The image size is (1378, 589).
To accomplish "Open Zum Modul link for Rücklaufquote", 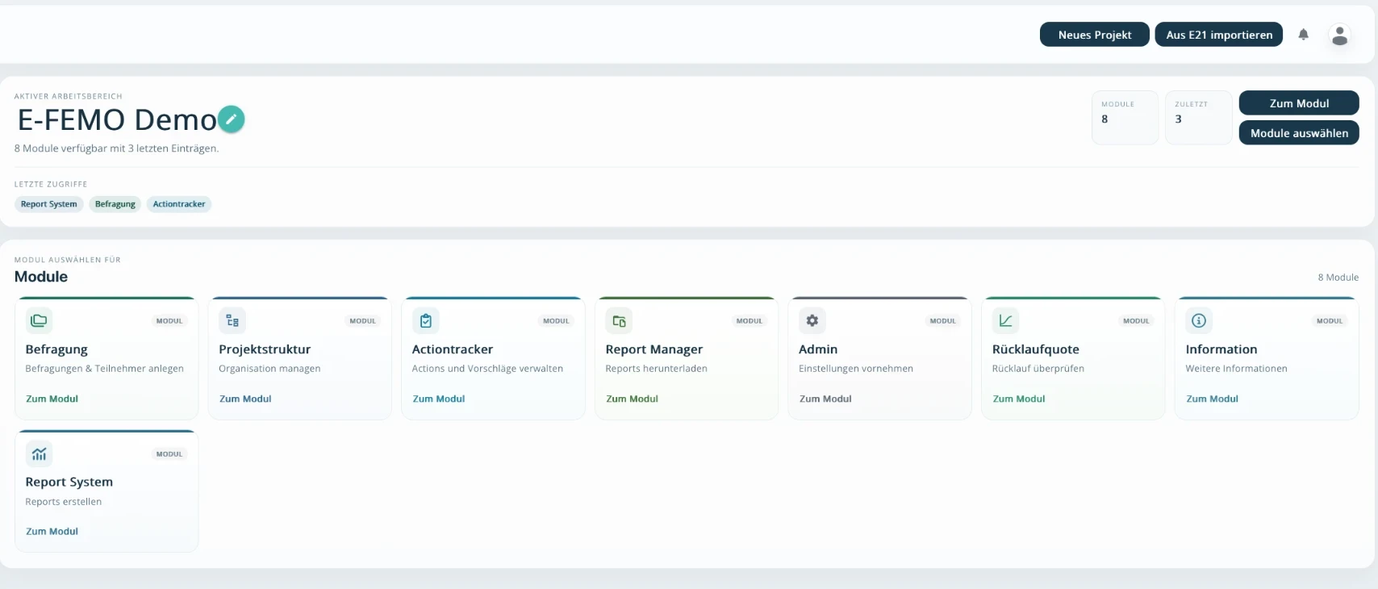I will coord(1019,399).
